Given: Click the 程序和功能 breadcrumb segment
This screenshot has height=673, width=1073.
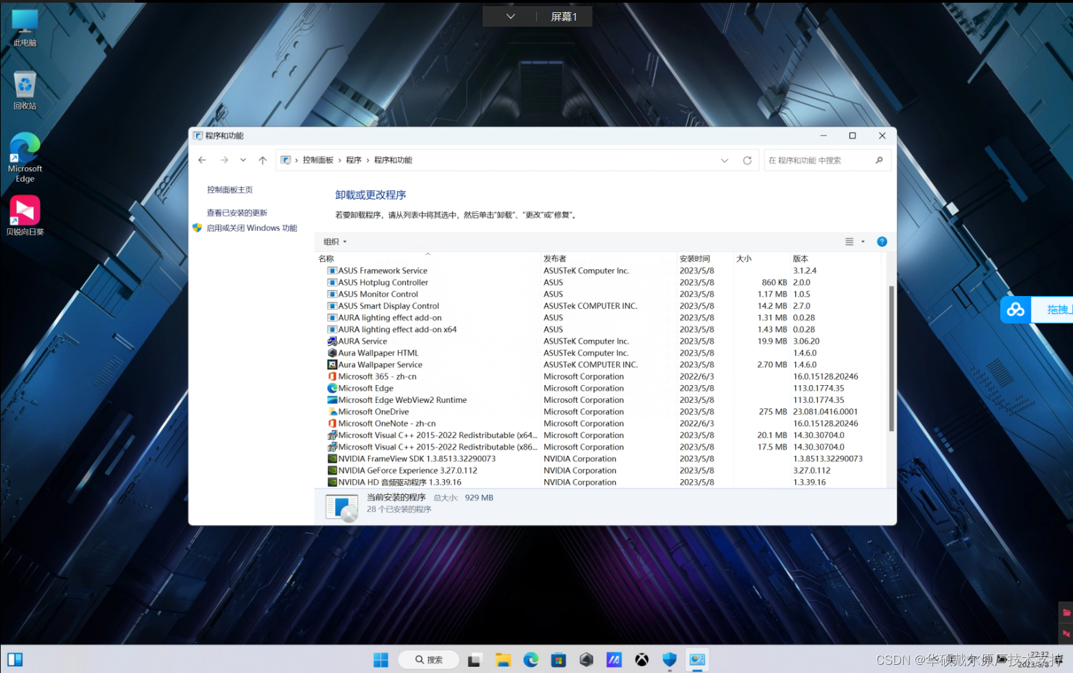Looking at the screenshot, I should [393, 160].
